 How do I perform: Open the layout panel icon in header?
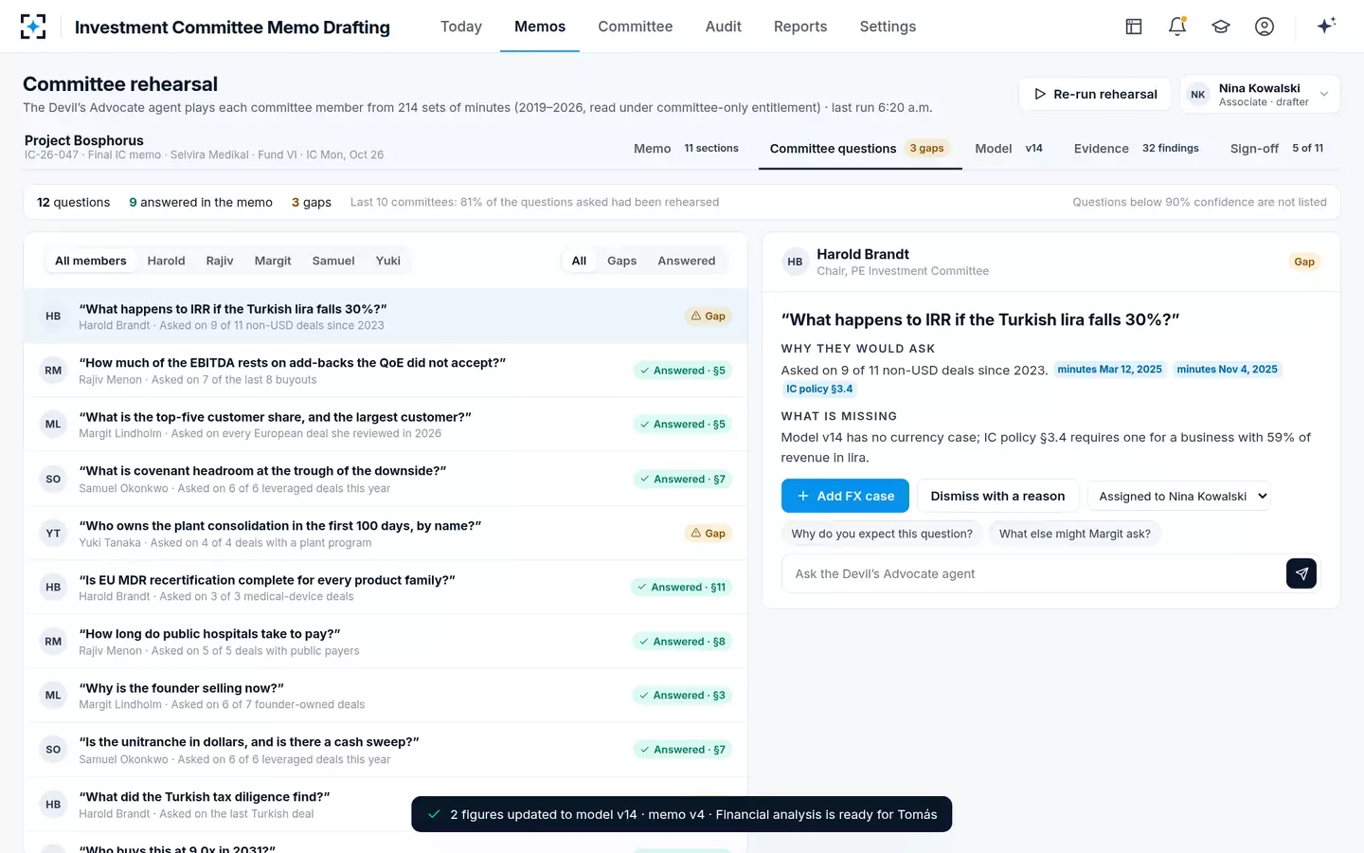1134,27
